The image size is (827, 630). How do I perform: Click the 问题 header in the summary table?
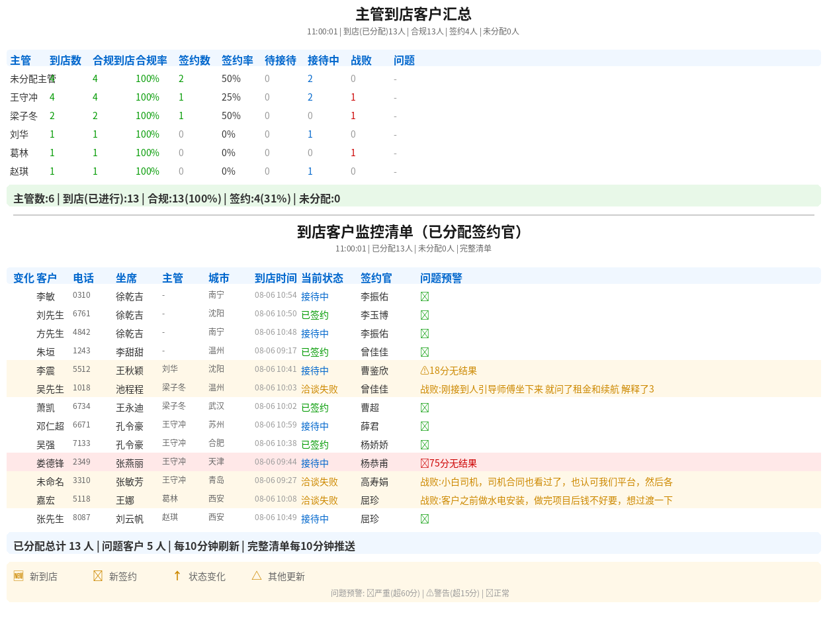[x=404, y=60]
